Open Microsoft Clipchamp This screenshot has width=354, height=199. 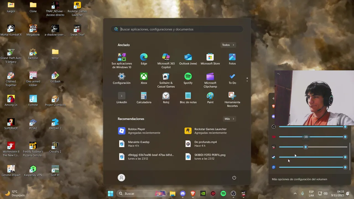coord(210,80)
